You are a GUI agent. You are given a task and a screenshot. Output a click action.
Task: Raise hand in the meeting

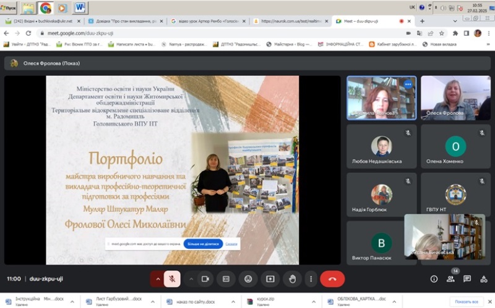(x=293, y=279)
